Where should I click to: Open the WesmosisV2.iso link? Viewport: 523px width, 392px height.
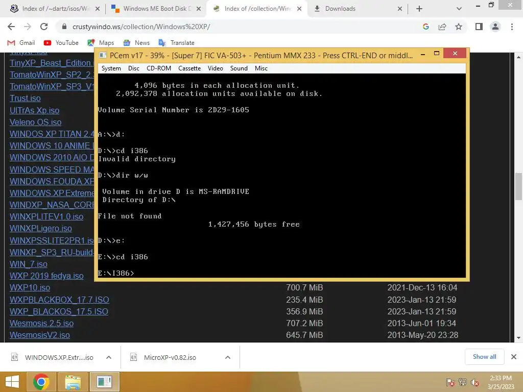tap(40, 335)
